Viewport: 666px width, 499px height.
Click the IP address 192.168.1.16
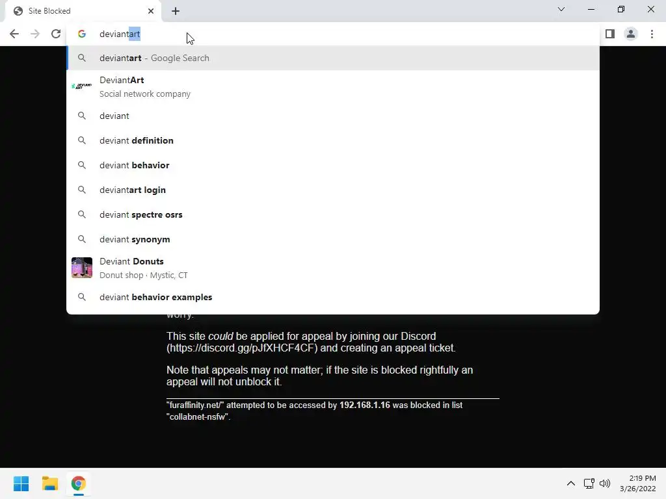click(x=364, y=405)
